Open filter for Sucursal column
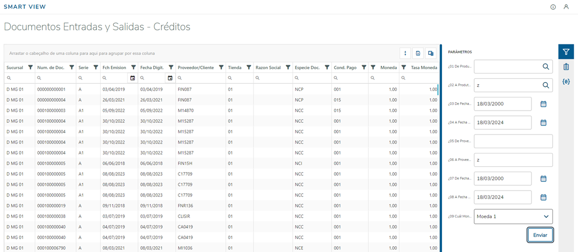This screenshot has height=252, width=578. (31, 68)
